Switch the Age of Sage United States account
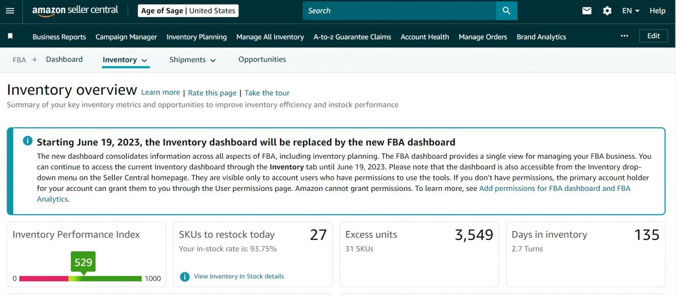This screenshot has width=676, height=296. point(188,11)
